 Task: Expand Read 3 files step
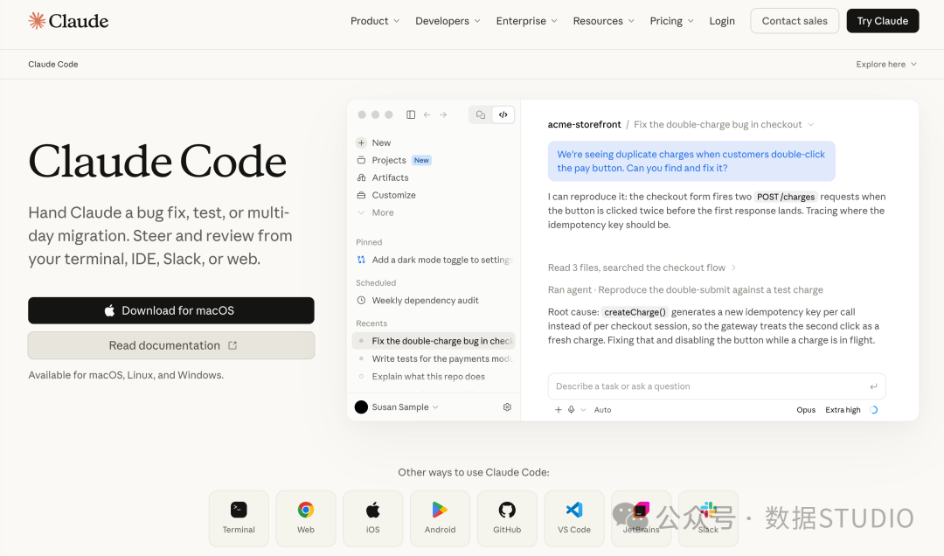(642, 268)
